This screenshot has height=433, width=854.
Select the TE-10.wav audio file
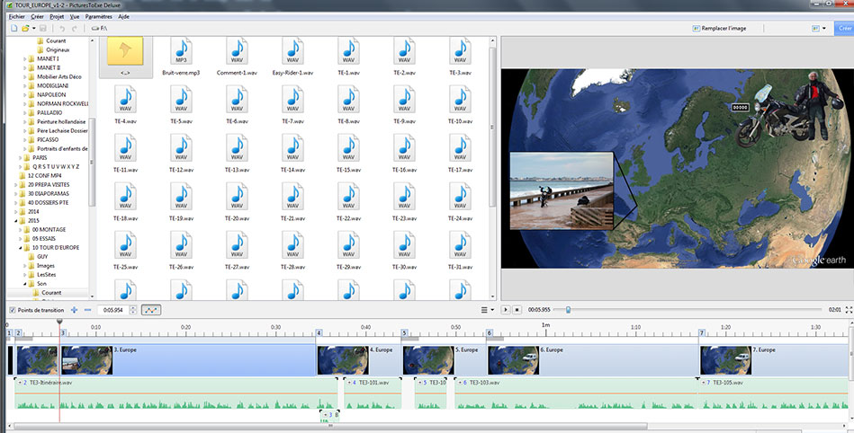[460, 105]
